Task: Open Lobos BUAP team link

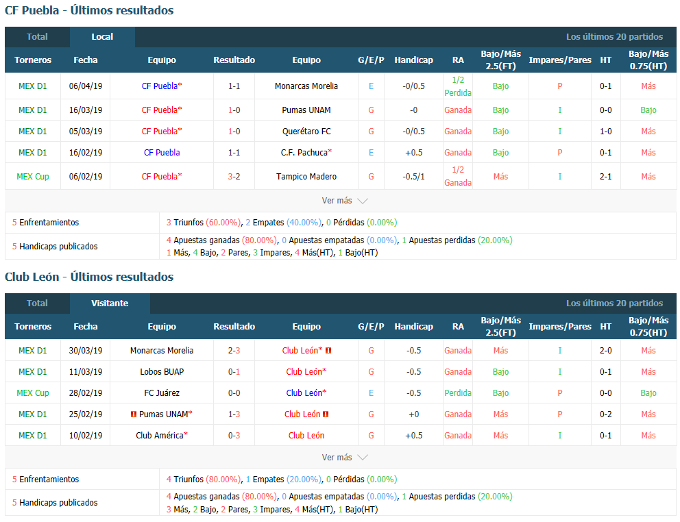Action: 162,372
